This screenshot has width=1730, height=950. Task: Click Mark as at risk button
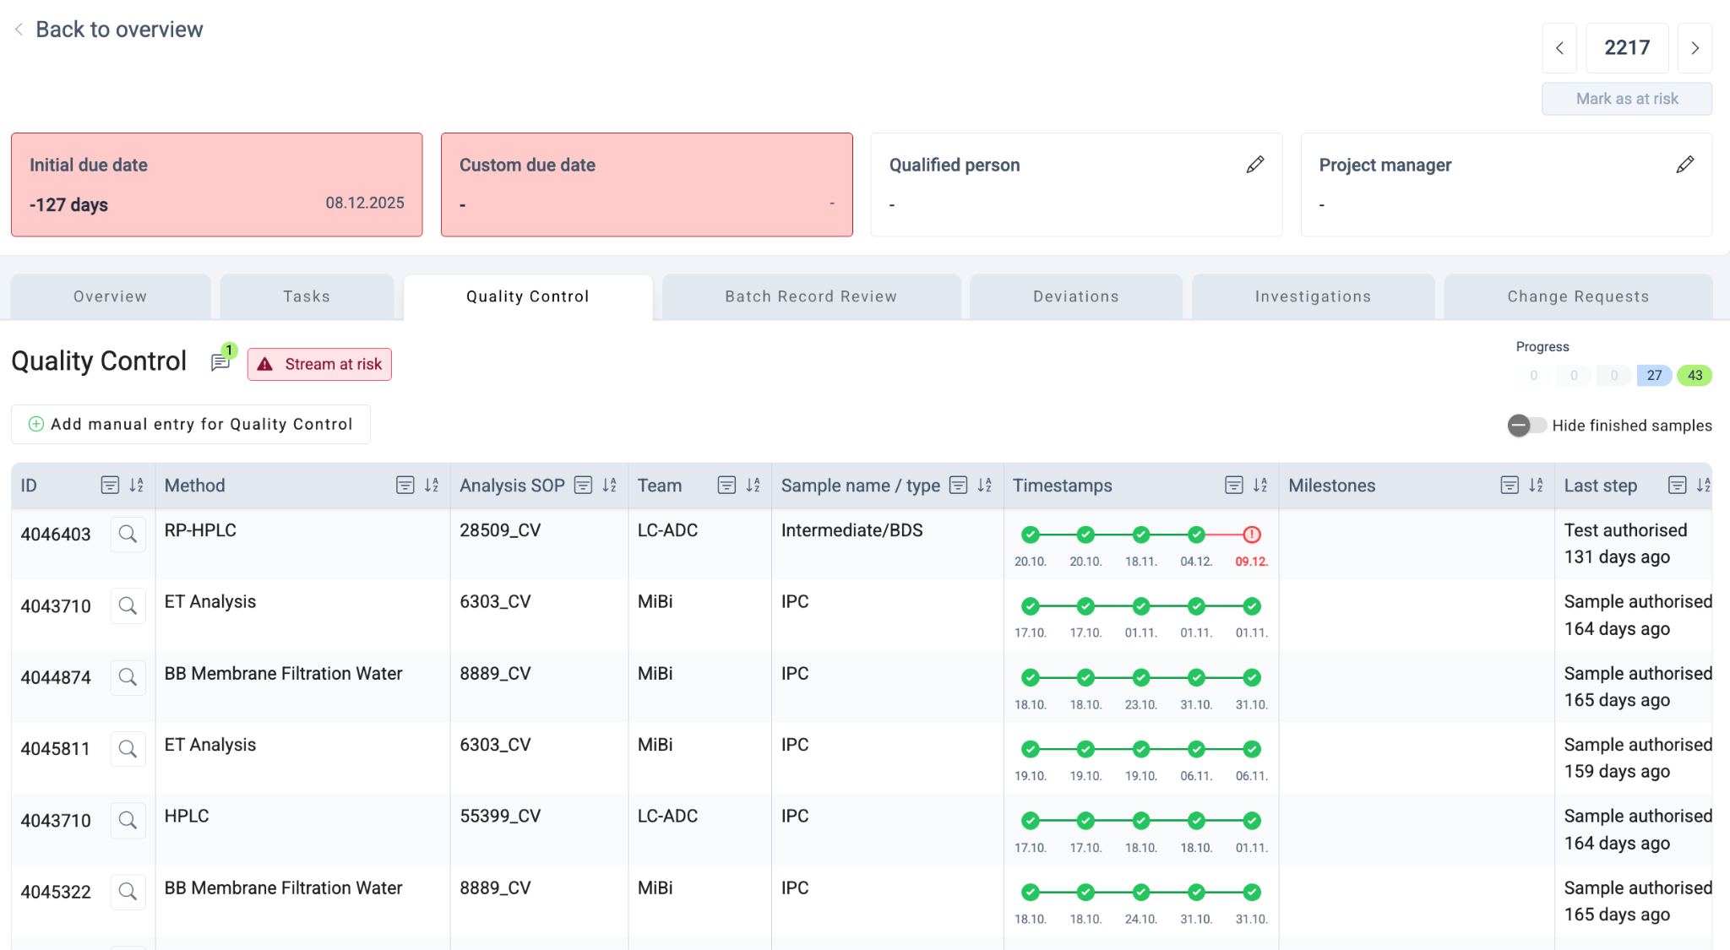pos(1626,99)
